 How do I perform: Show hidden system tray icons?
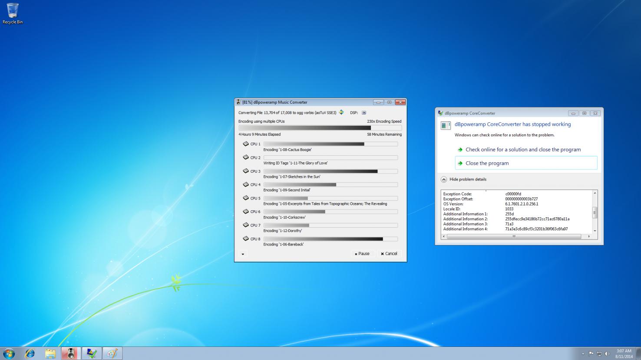[583, 354]
